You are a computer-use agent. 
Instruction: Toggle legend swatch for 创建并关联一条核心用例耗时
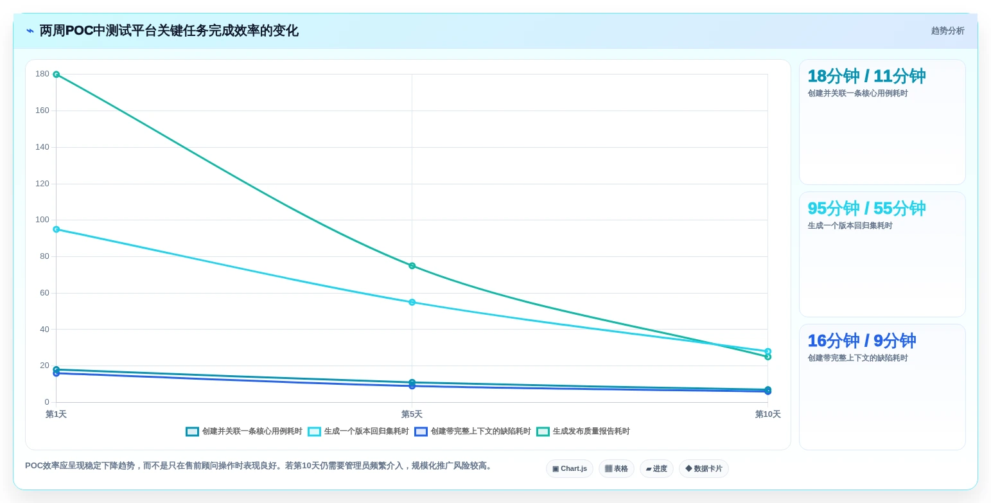(x=192, y=432)
